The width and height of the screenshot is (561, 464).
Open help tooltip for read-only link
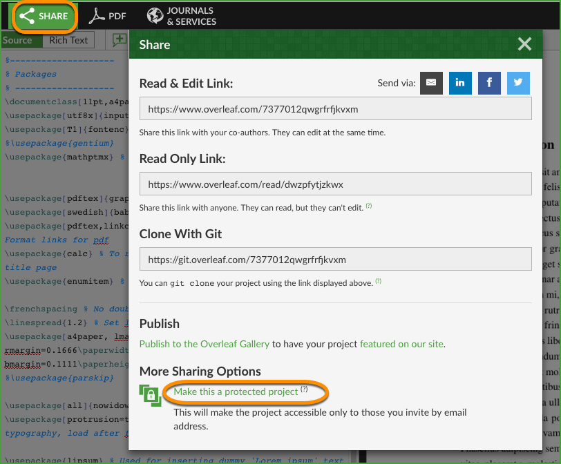pyautogui.click(x=369, y=206)
